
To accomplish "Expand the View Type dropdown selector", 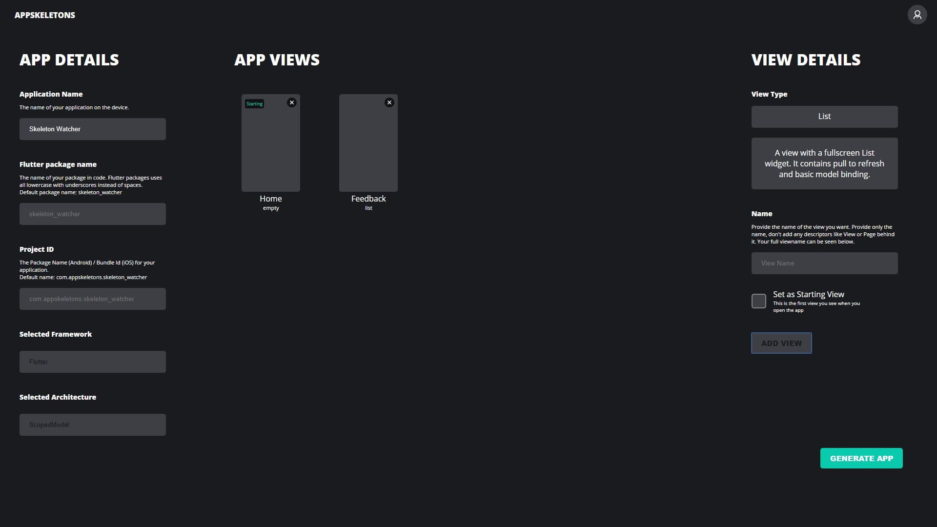I will point(824,117).
